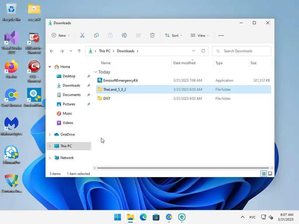The width and height of the screenshot is (299, 224).
Task: Open File Explorer from taskbar
Action: tap(131, 217)
